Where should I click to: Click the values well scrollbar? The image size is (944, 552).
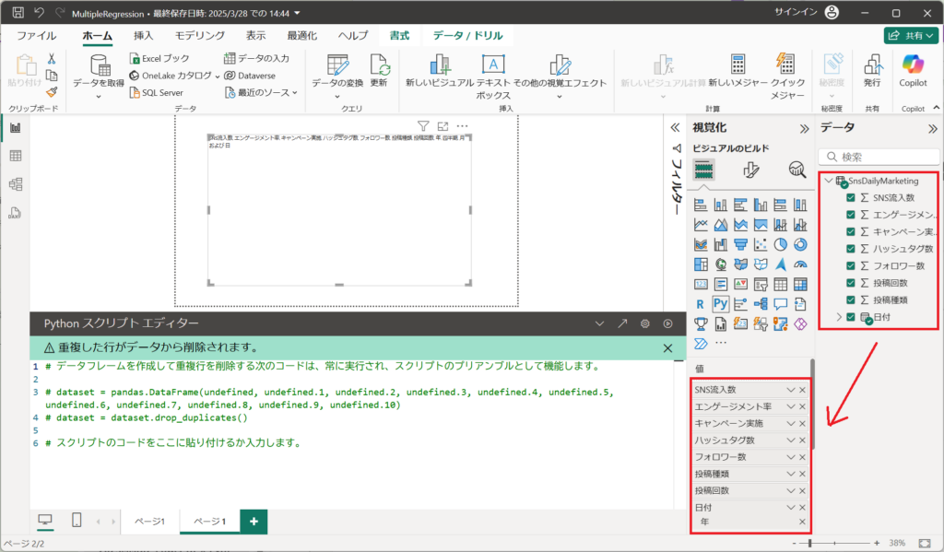click(x=812, y=405)
